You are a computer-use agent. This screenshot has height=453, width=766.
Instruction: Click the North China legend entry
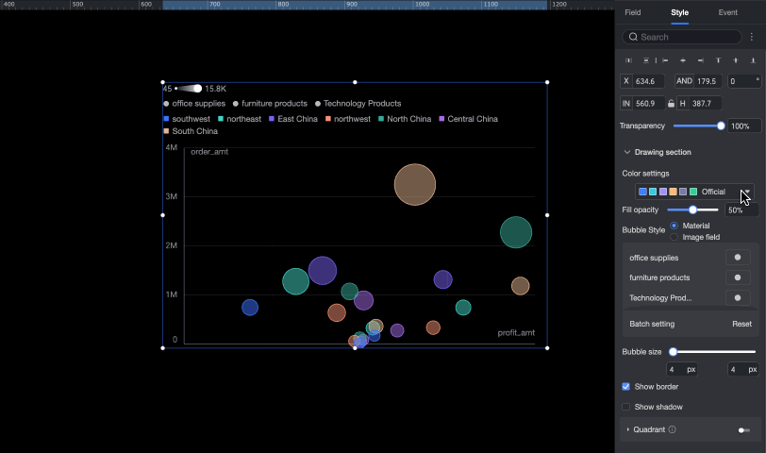point(405,119)
